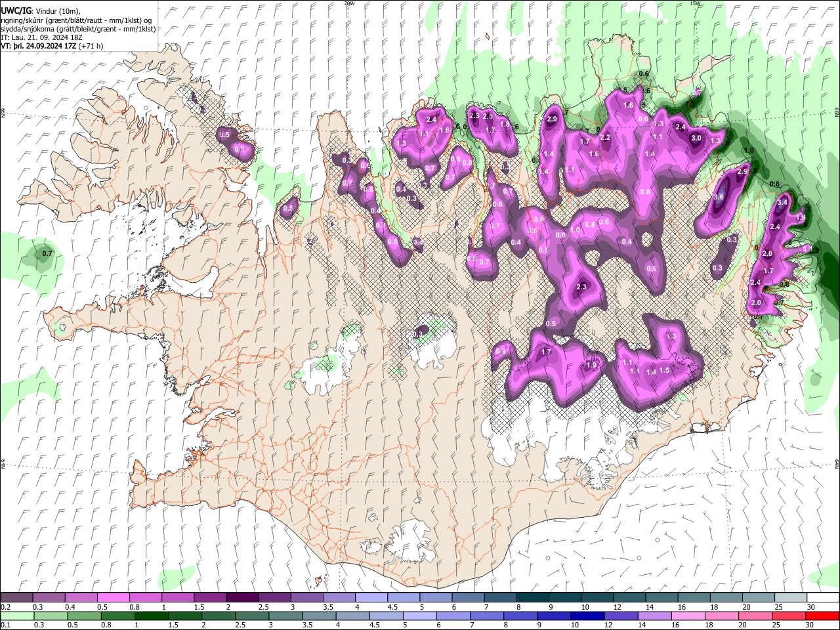Click the '20W' longitude label at top
The image size is (840, 630).
tap(349, 3)
